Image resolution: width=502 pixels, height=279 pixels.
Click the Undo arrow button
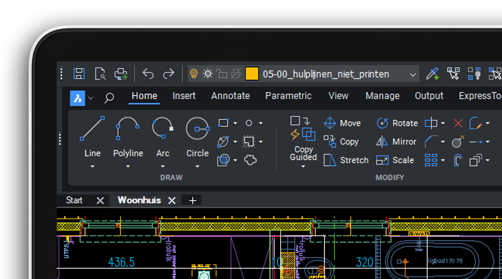tap(148, 74)
